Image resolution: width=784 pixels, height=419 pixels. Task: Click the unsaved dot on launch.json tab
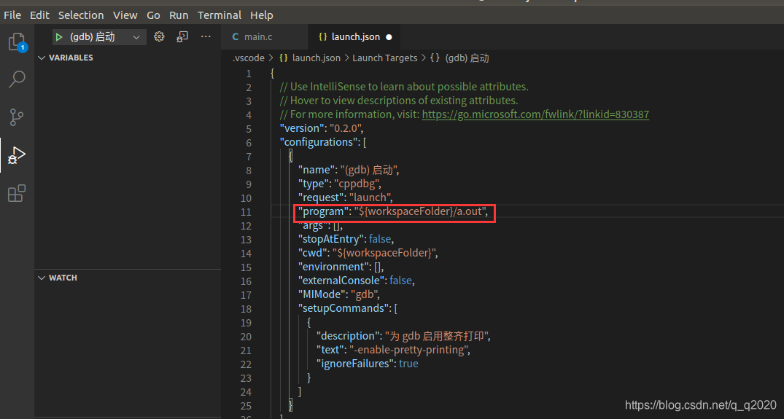click(389, 37)
